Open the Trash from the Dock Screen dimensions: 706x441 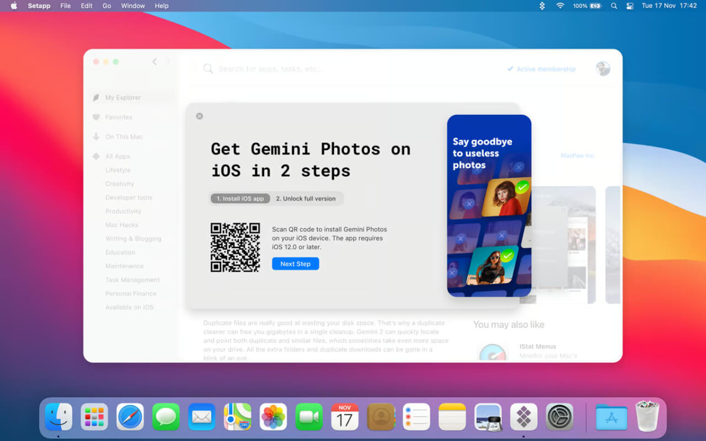click(x=648, y=416)
